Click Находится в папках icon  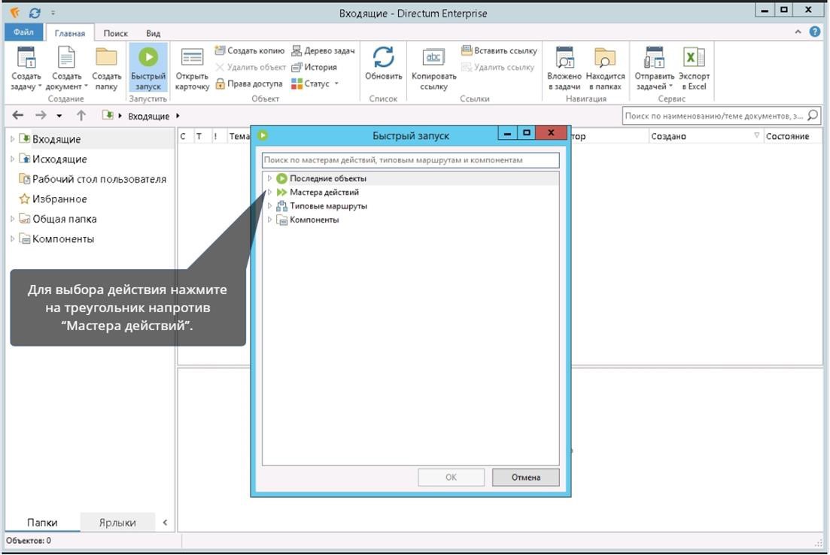[605, 59]
